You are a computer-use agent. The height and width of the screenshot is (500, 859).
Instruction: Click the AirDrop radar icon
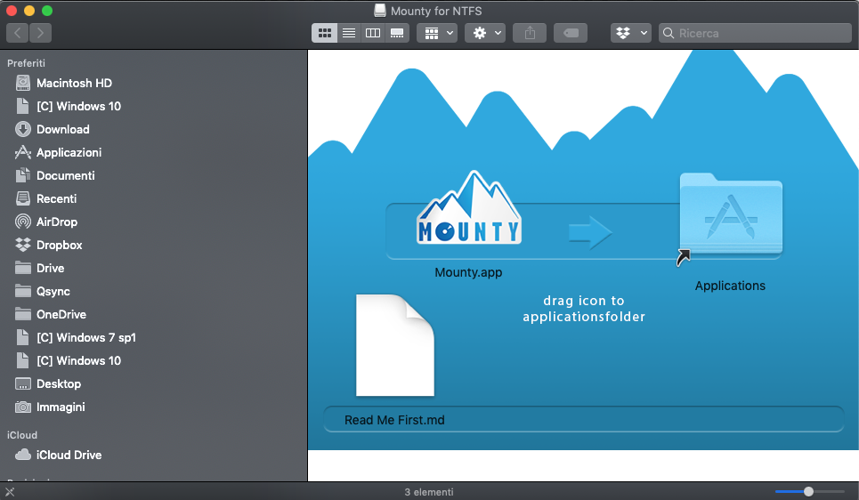pos(23,222)
